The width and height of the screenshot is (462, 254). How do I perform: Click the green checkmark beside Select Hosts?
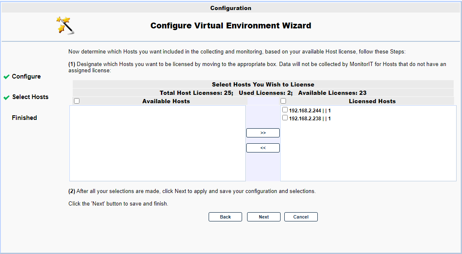[x=6, y=97]
